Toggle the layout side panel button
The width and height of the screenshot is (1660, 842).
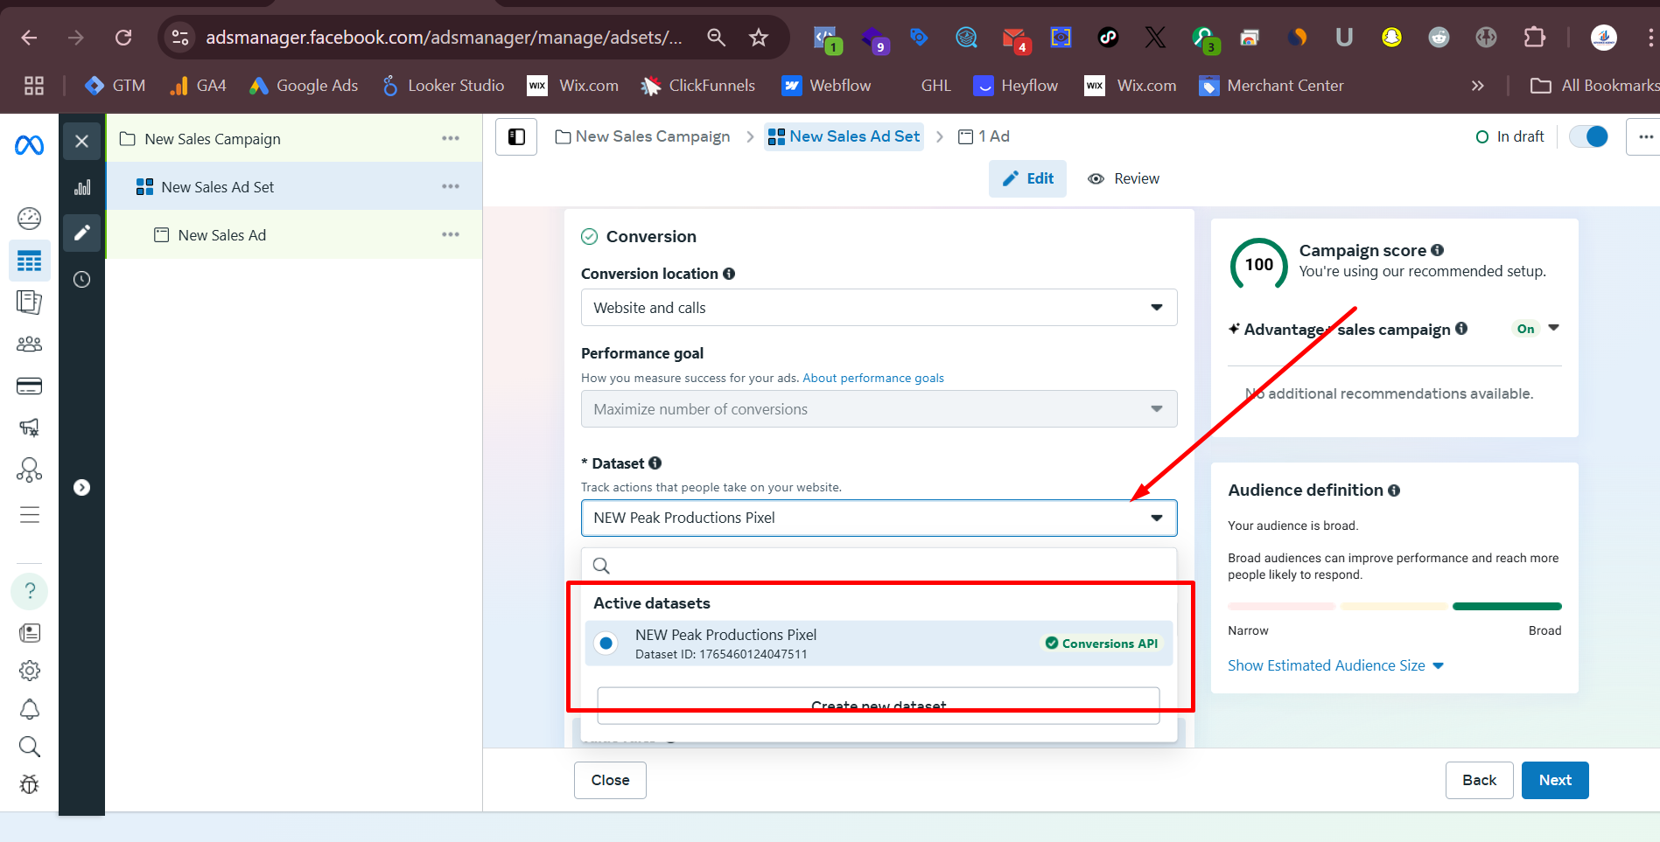point(516,136)
